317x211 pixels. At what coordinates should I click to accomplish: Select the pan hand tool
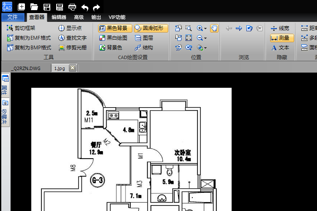click(x=214, y=28)
